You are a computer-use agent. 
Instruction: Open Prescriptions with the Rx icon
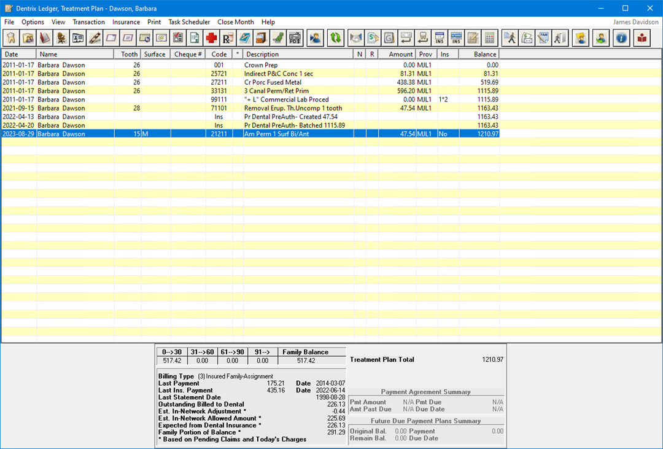point(228,38)
